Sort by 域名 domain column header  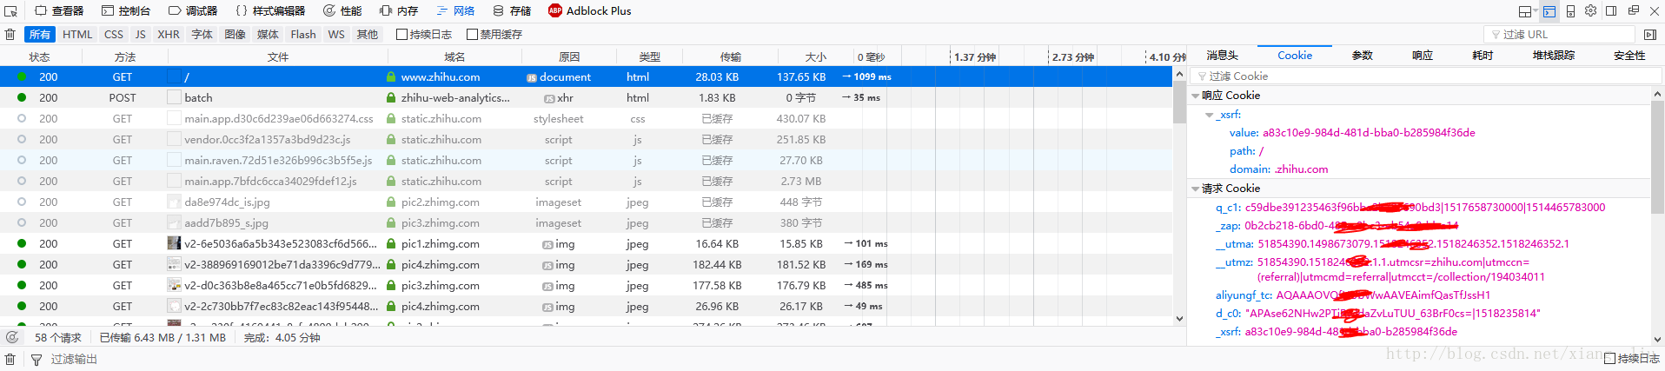pyautogui.click(x=454, y=56)
